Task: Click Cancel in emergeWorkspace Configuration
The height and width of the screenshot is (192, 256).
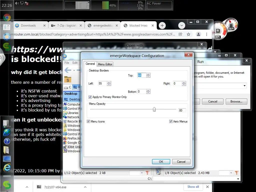Action: [181, 162]
